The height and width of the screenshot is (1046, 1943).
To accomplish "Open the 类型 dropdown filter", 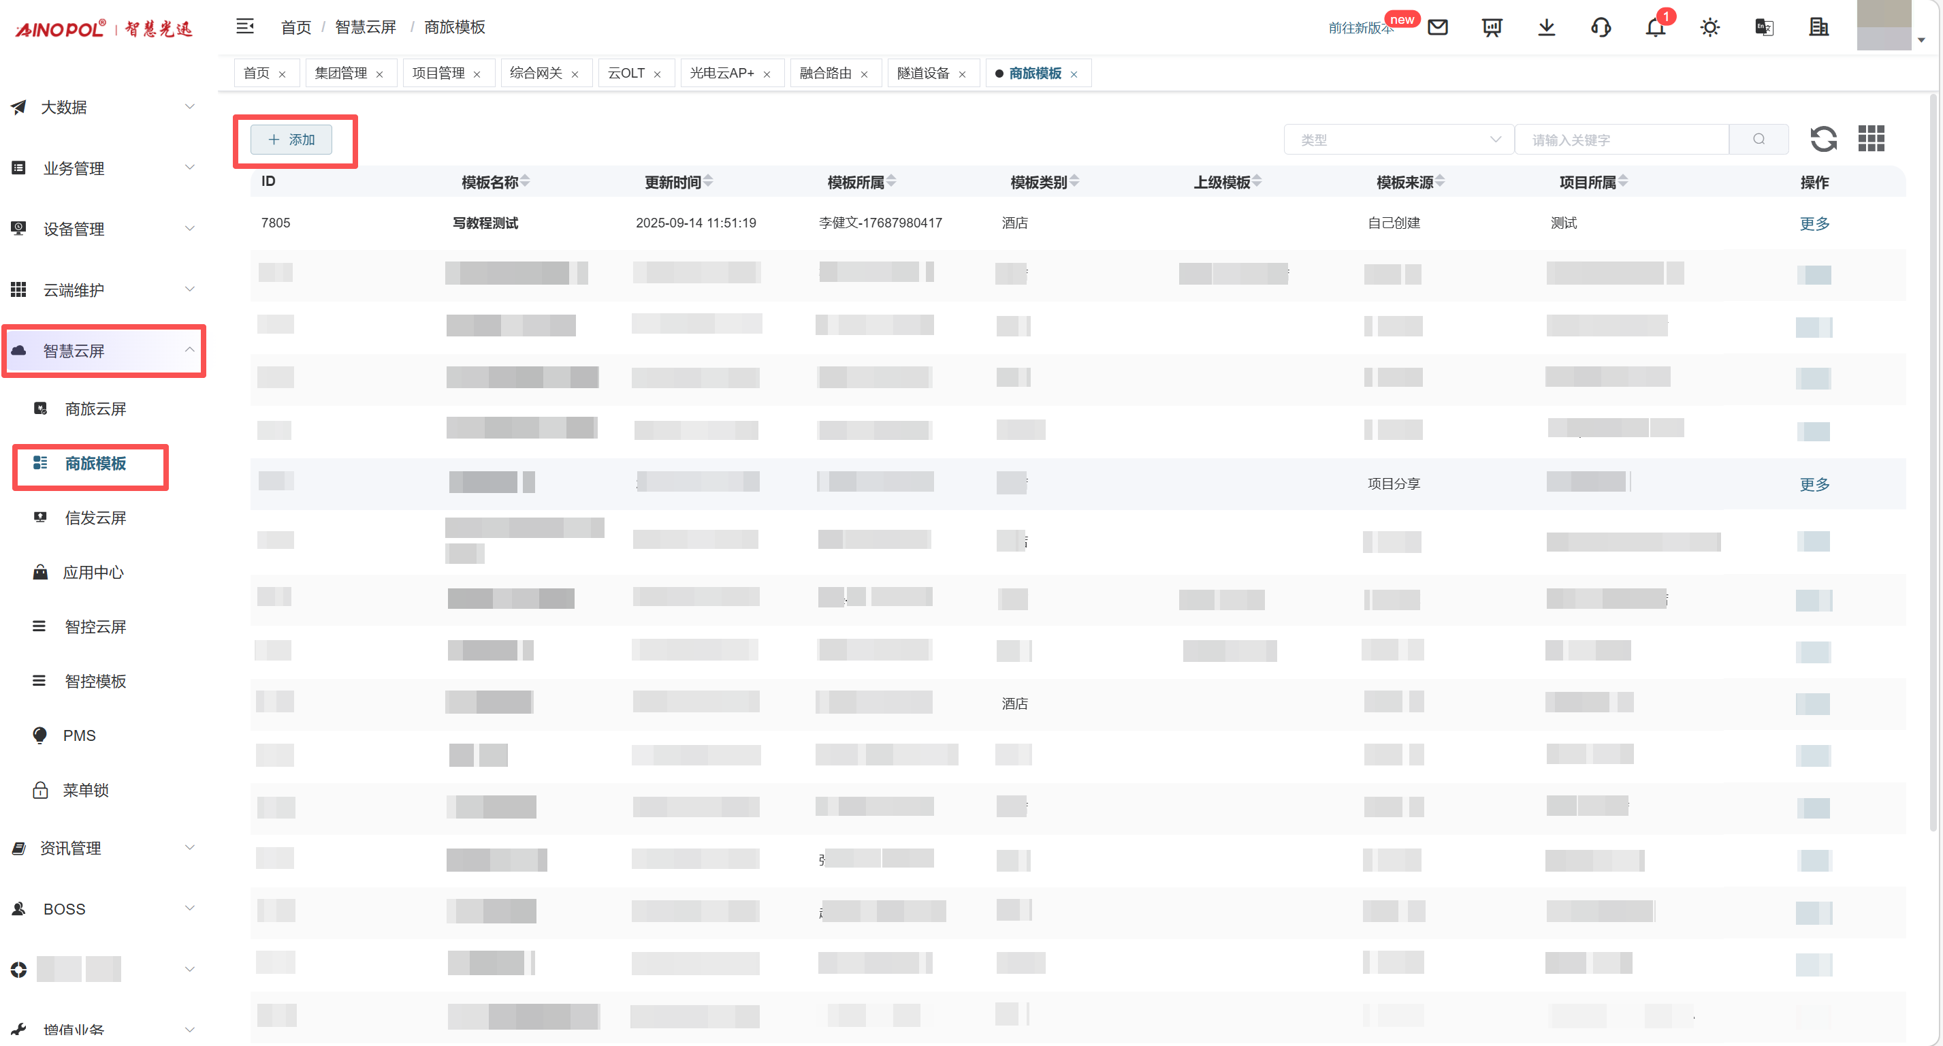I will 1398,140.
